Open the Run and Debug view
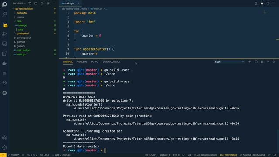Screen dimensions: 279x157 tap(4, 34)
